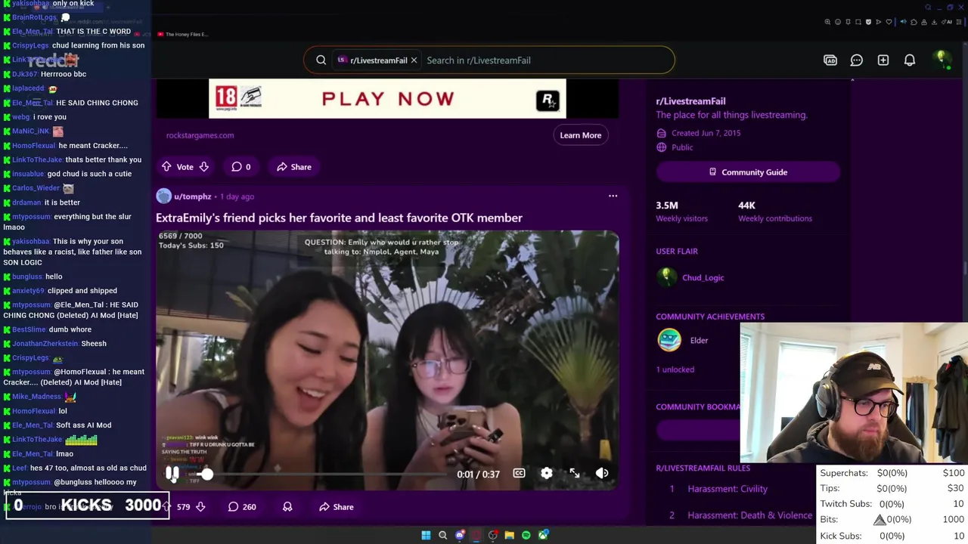The image size is (968, 544).
Task: Expand rule 2 Harassment: Death & Violence
Action: [749, 515]
